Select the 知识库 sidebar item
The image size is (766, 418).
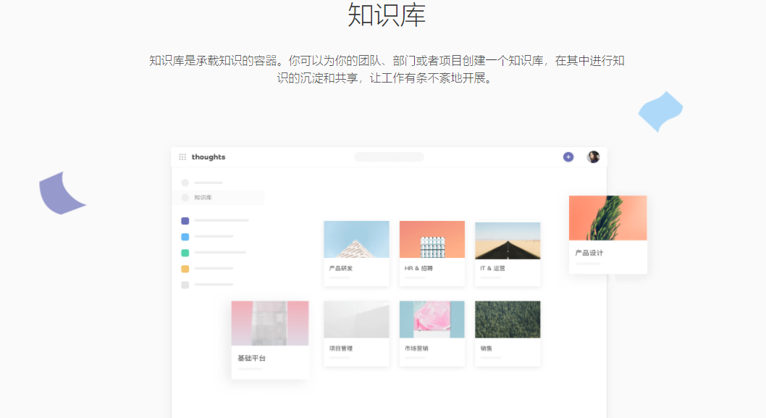click(218, 198)
